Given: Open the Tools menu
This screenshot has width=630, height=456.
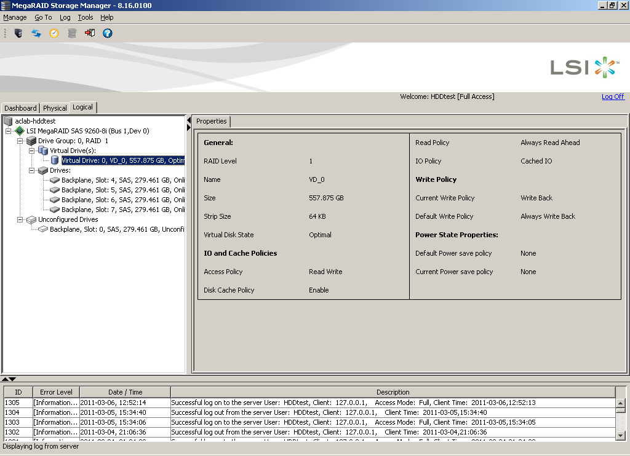Looking at the screenshot, I should tap(86, 18).
